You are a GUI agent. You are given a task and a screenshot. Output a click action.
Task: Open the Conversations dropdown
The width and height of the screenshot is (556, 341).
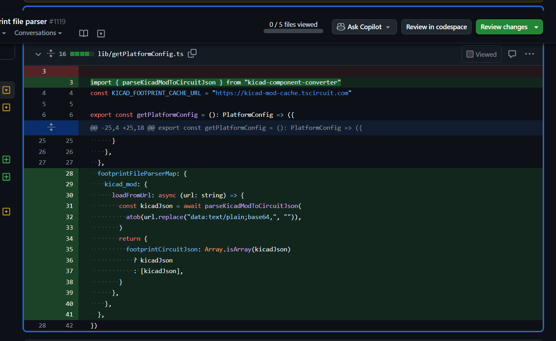pyautogui.click(x=38, y=33)
